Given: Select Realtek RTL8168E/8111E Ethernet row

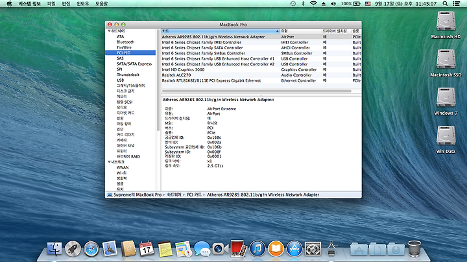Looking at the screenshot, I should point(261,80).
